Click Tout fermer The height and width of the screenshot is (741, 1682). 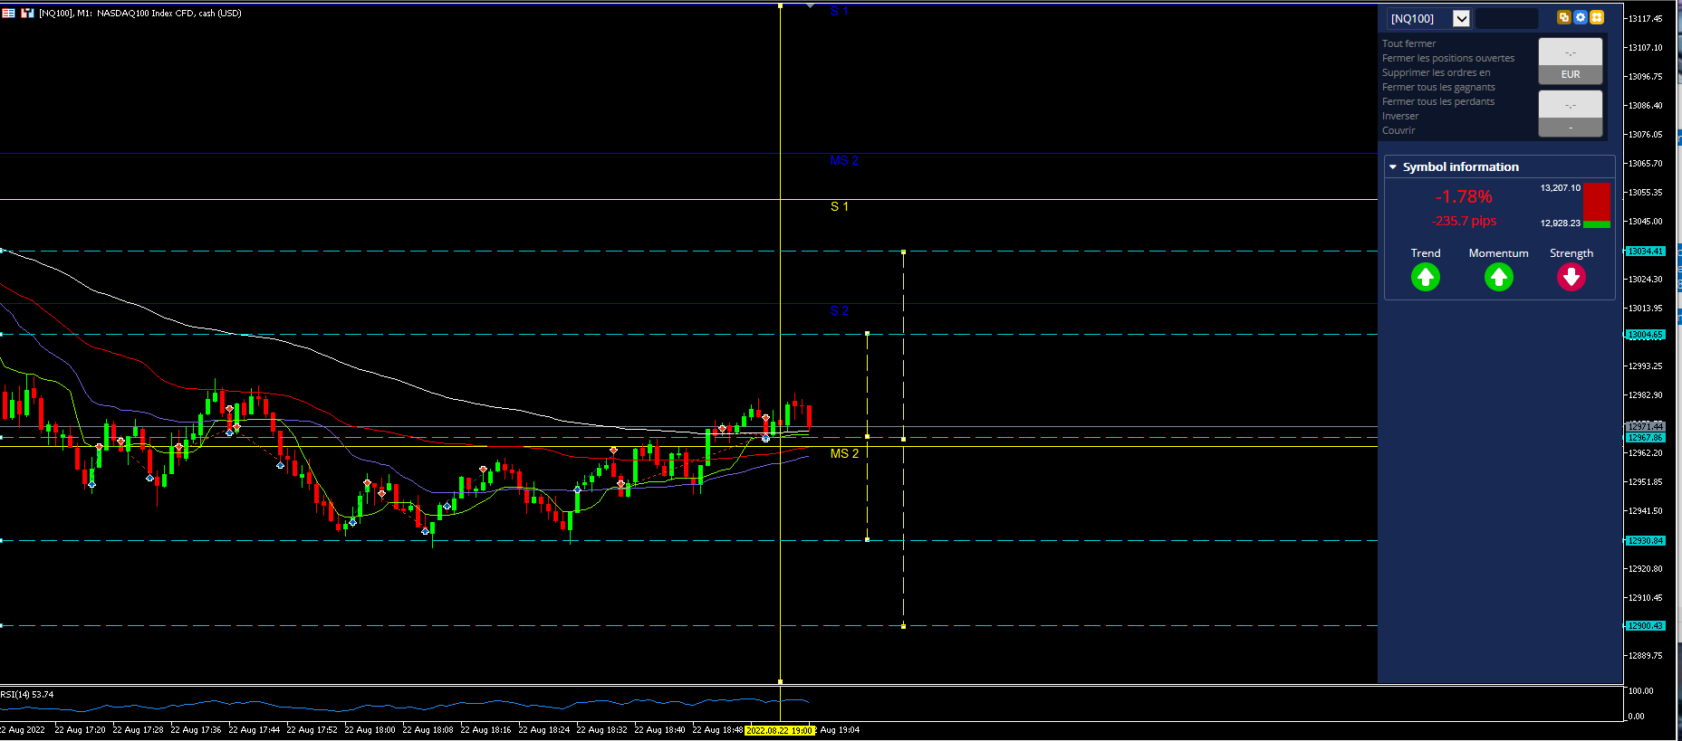point(1408,43)
